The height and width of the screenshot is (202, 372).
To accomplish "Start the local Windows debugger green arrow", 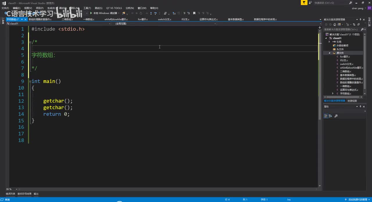I will 91,13.
